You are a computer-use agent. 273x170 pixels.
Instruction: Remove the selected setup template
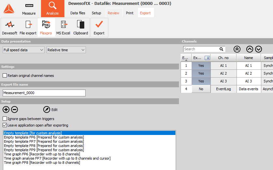14,110
